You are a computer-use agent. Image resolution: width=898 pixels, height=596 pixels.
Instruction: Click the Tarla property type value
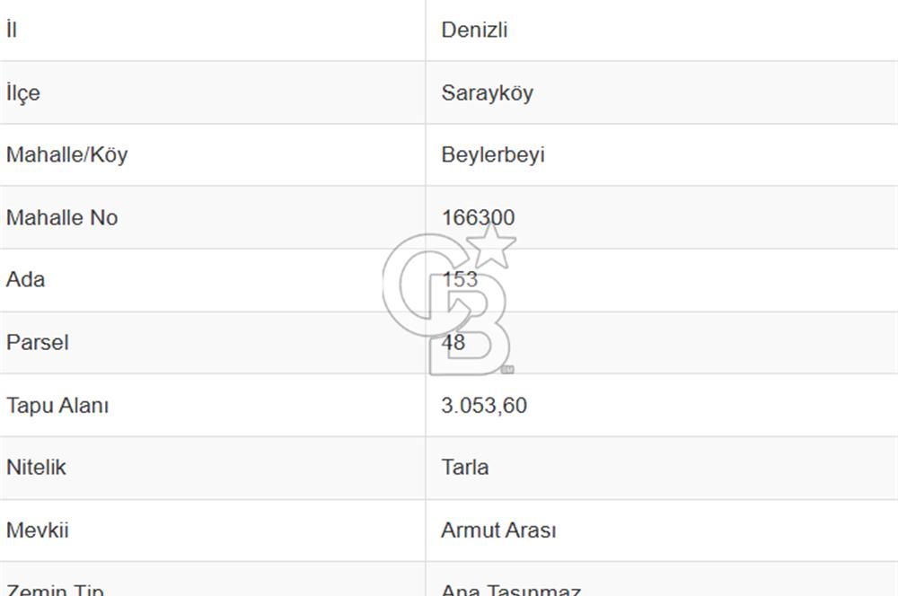465,467
